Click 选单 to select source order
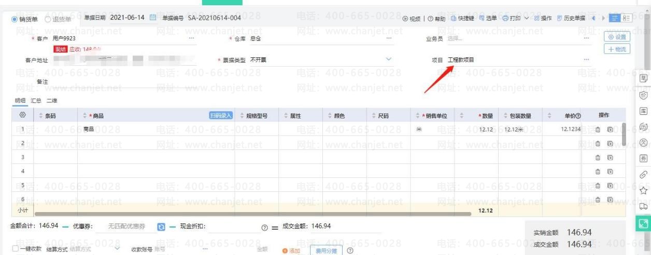 (x=487, y=18)
